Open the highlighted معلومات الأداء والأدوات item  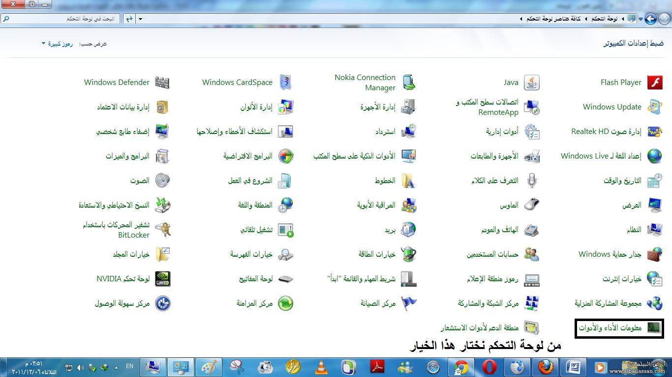[x=618, y=328]
